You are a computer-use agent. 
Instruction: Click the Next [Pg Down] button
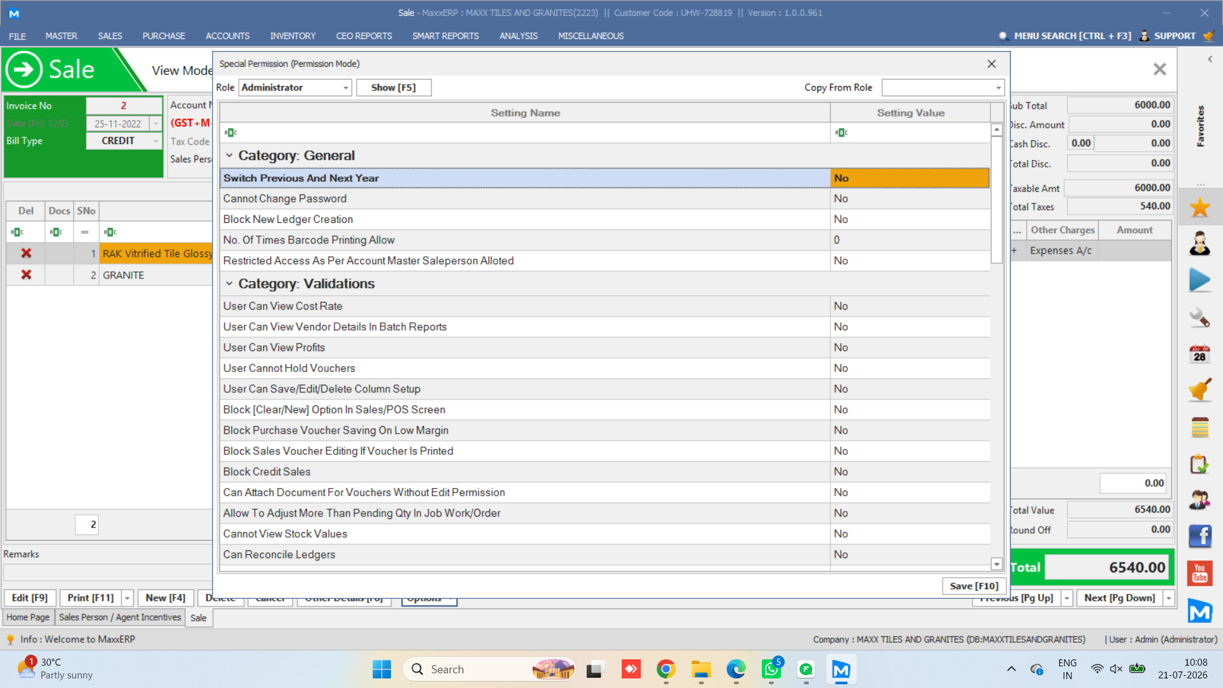tap(1120, 598)
